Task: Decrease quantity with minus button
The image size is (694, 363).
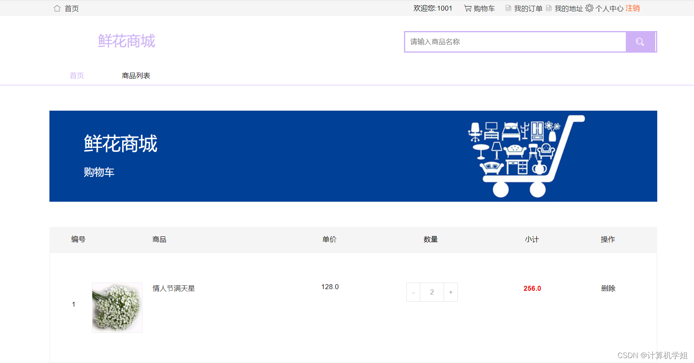Action: (413, 292)
